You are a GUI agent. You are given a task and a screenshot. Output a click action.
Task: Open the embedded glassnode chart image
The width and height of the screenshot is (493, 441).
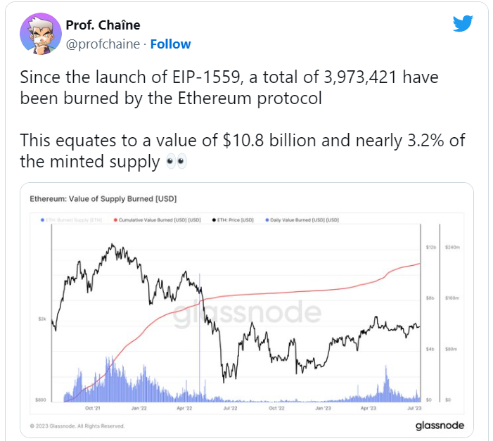click(x=246, y=309)
